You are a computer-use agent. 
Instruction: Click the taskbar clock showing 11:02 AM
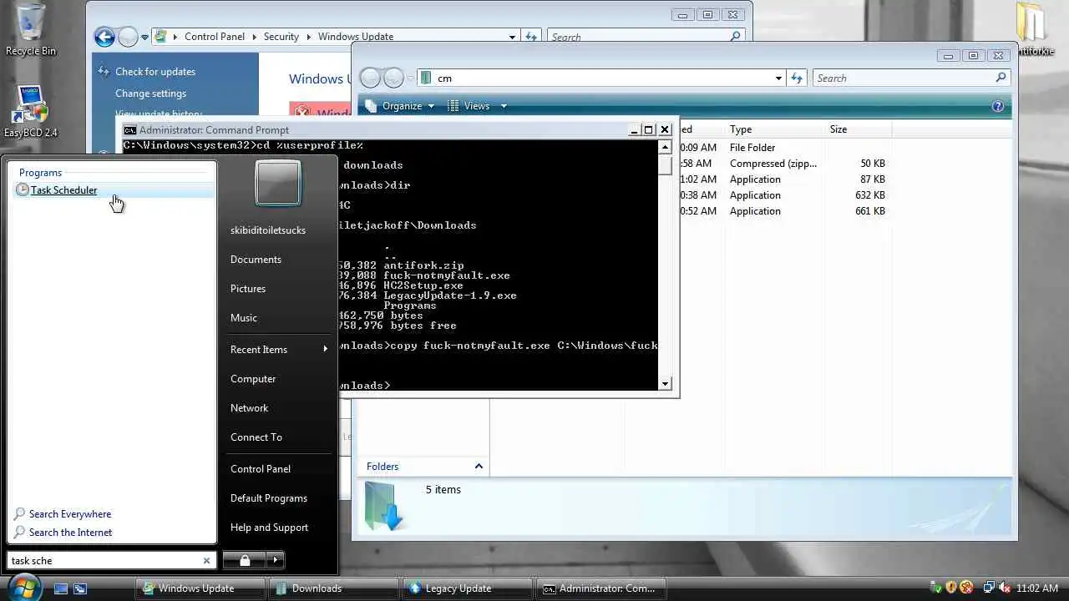(1037, 588)
